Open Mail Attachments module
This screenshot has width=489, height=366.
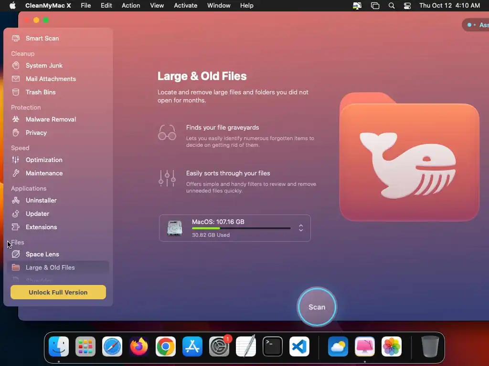(x=58, y=79)
